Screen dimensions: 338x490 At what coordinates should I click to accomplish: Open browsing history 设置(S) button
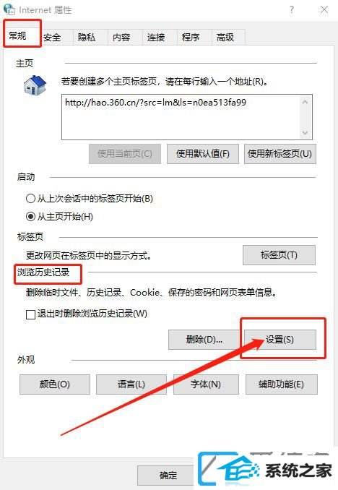pyautogui.click(x=280, y=340)
